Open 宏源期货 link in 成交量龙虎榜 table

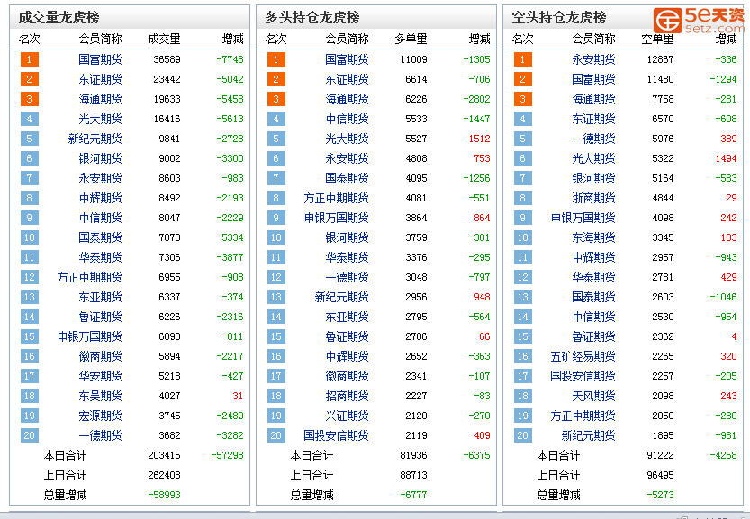tap(100, 416)
